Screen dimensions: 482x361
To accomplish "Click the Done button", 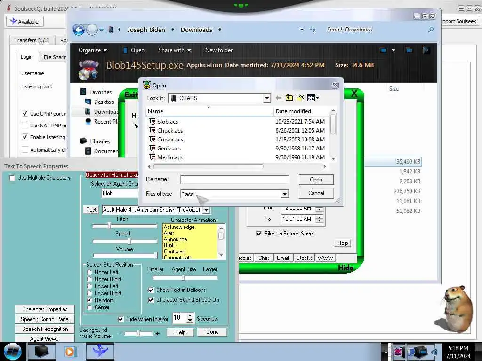I will [x=212, y=332].
